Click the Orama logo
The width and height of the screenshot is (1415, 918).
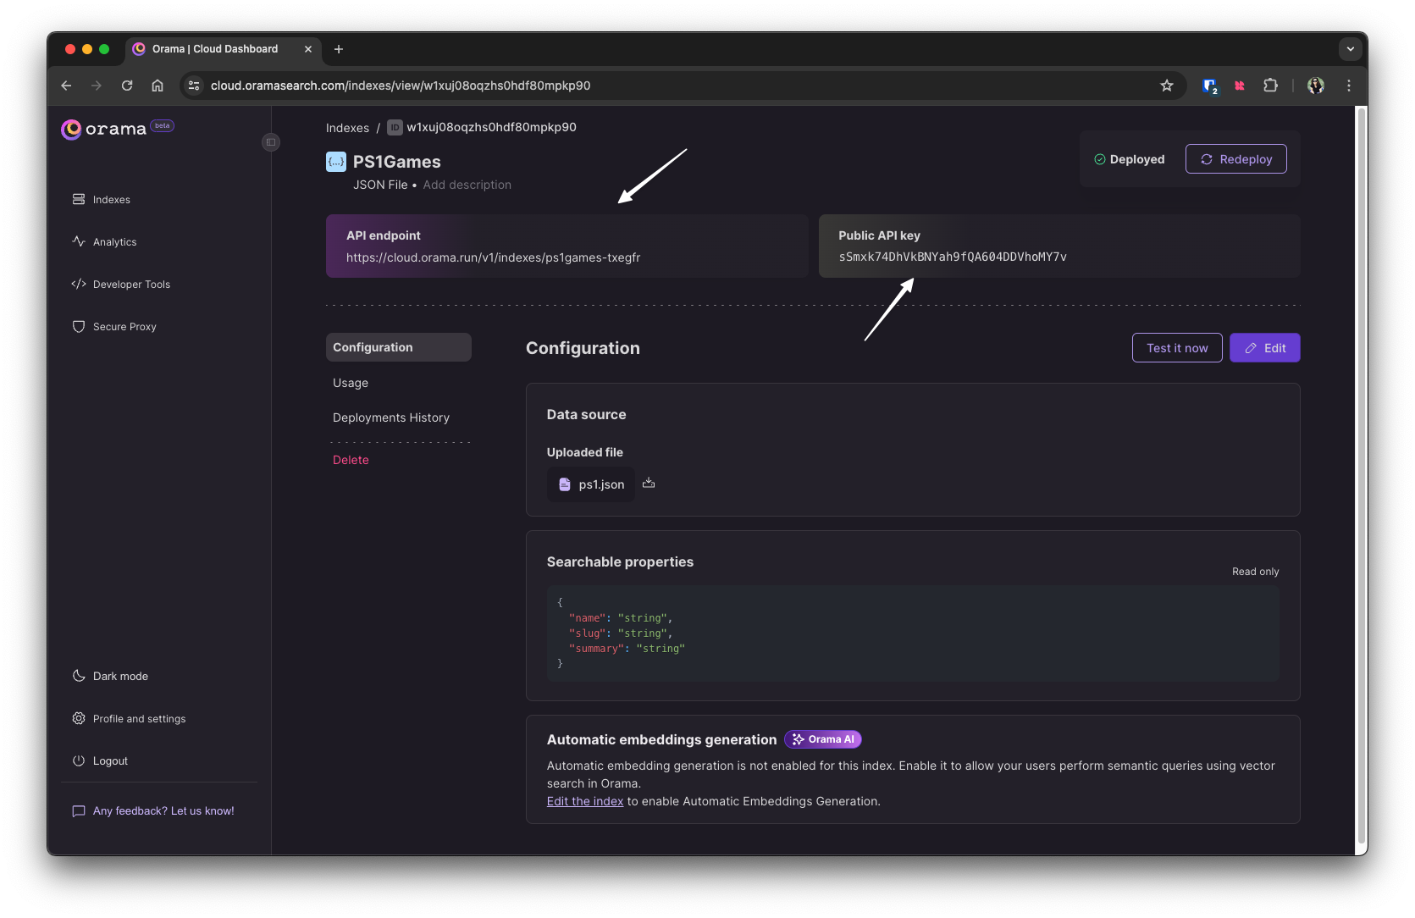pyautogui.click(x=103, y=129)
